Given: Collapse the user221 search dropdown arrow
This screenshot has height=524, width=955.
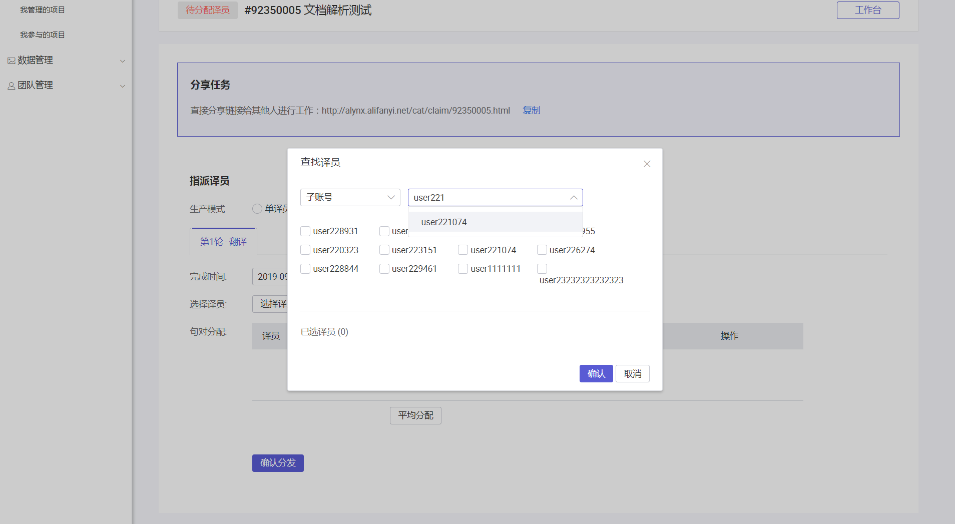Looking at the screenshot, I should (574, 198).
